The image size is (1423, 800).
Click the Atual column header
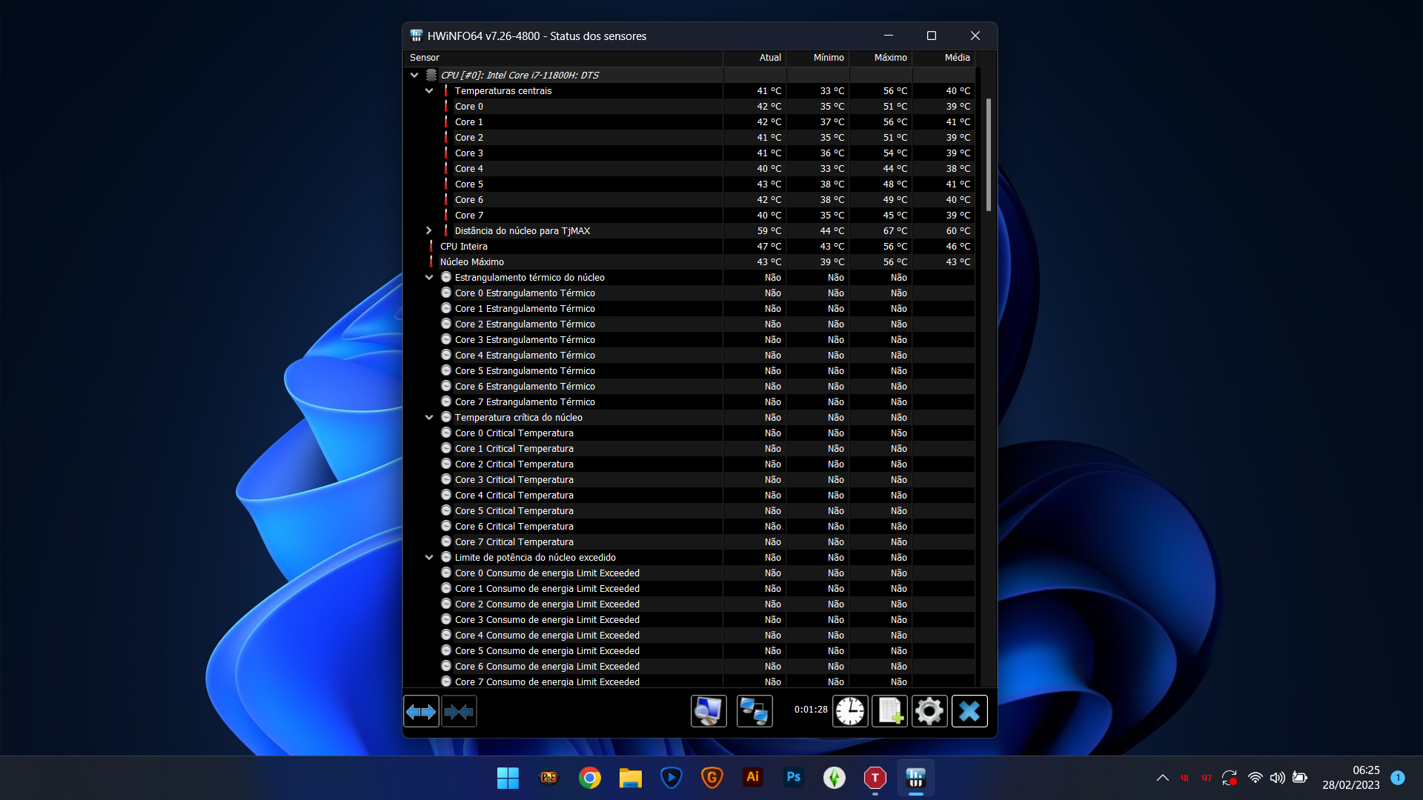(754, 58)
